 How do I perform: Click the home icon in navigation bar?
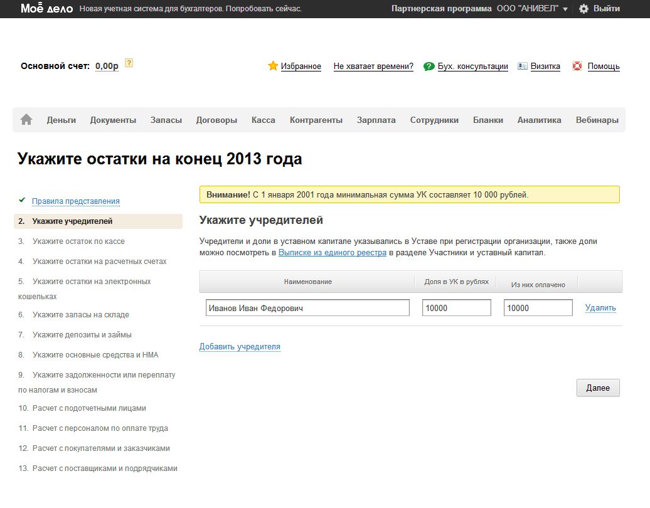[26, 120]
